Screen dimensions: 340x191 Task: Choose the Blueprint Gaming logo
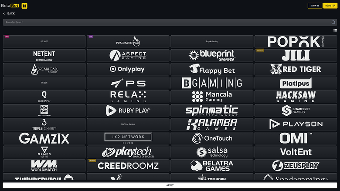tap(211, 55)
